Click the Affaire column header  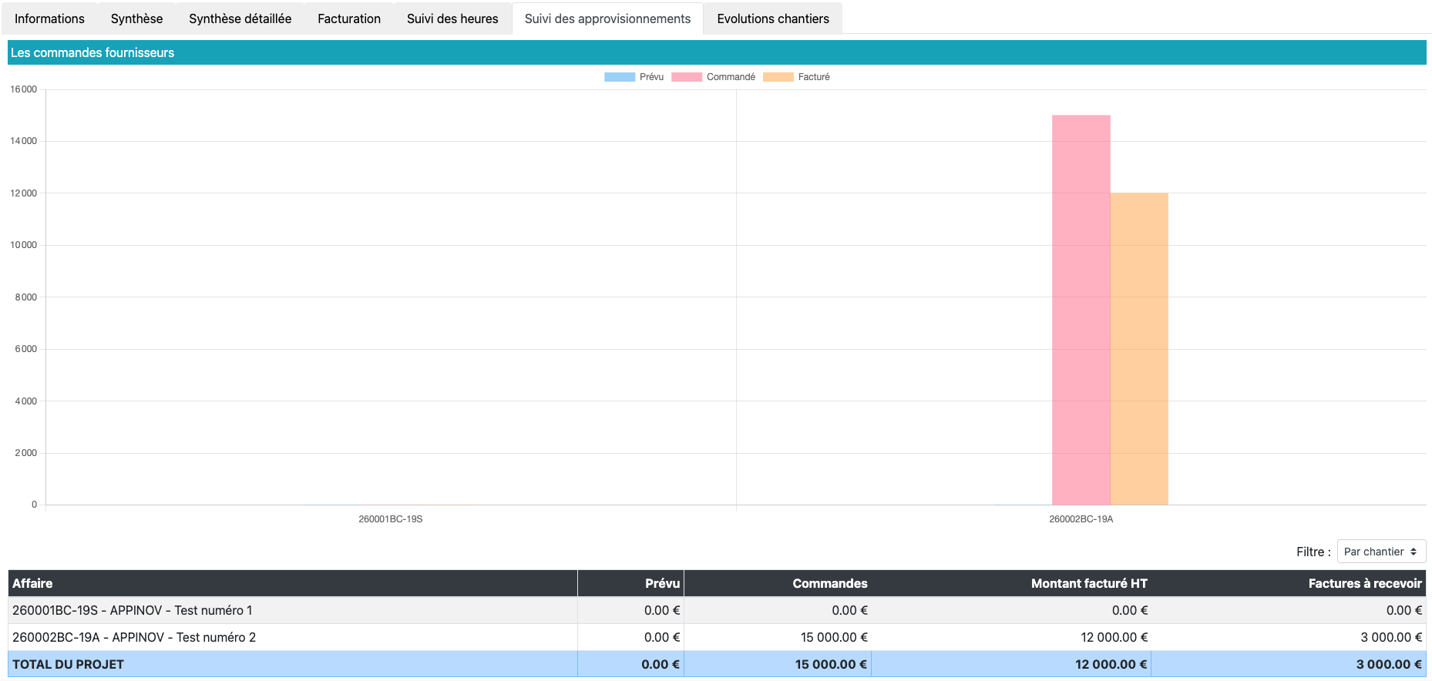coord(32,583)
